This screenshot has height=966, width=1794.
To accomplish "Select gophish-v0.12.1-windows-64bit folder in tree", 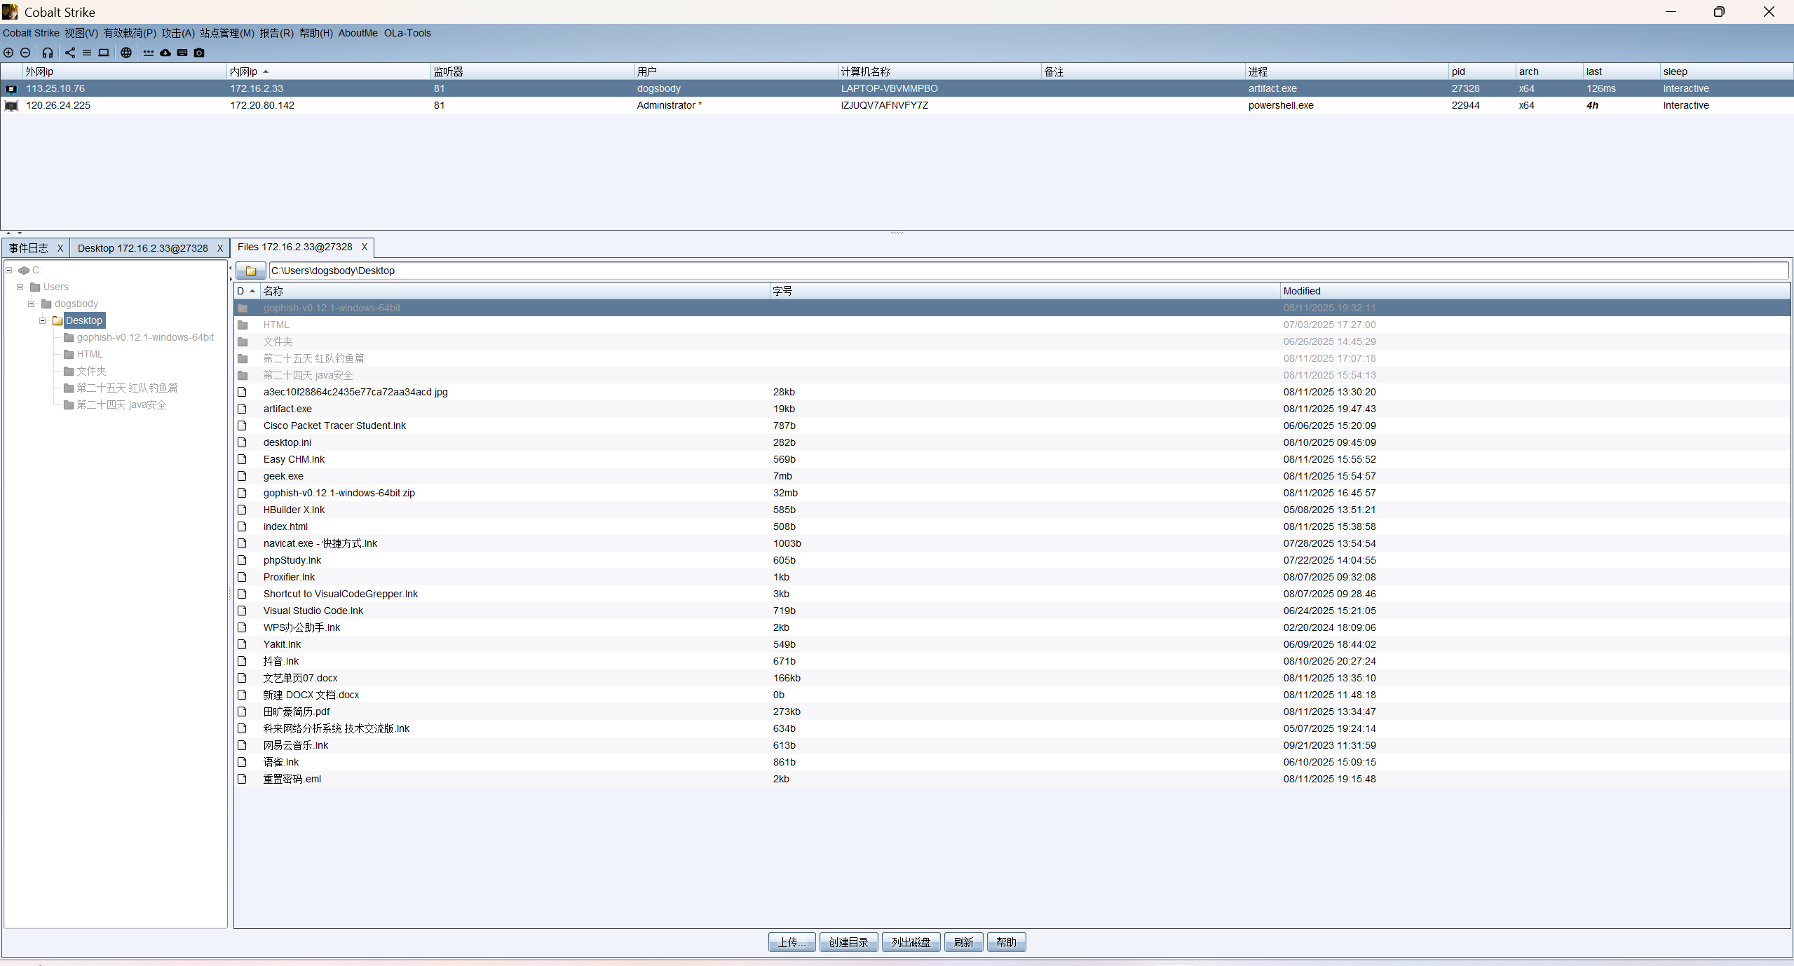I will pyautogui.click(x=145, y=337).
